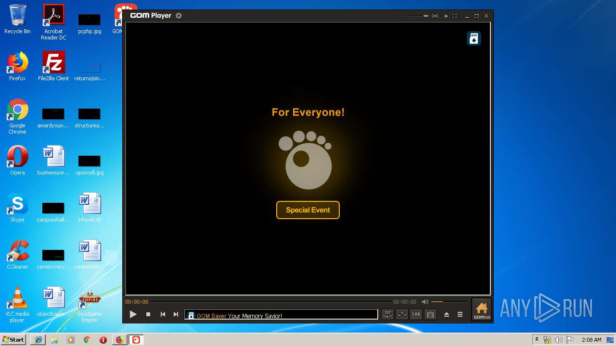
Task: Switch to Firefox taskbar button
Action: click(119, 340)
